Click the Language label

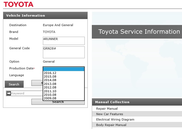(17, 75)
